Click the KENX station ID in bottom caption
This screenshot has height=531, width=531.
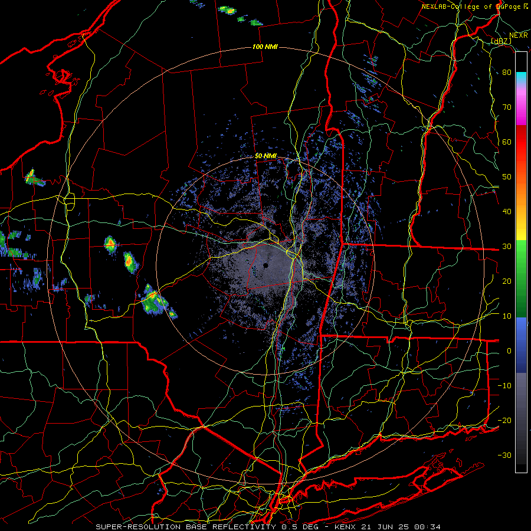click(x=345, y=527)
